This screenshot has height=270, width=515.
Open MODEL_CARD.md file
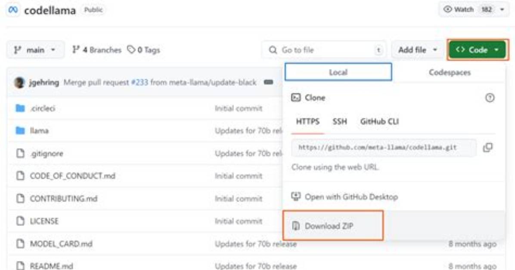(x=61, y=244)
